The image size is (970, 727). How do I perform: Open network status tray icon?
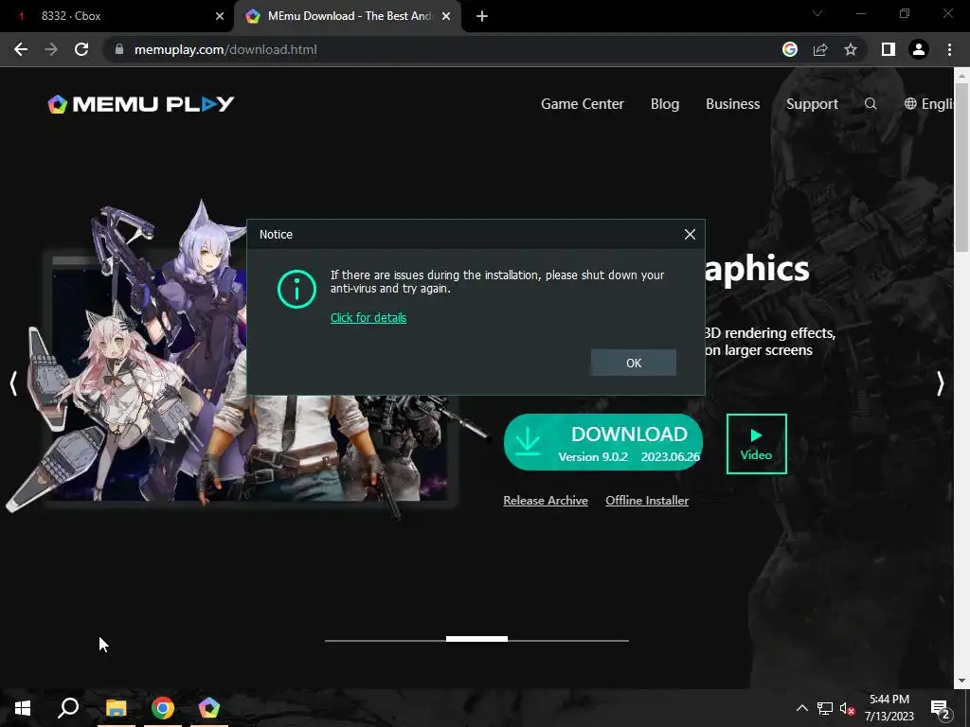click(825, 708)
